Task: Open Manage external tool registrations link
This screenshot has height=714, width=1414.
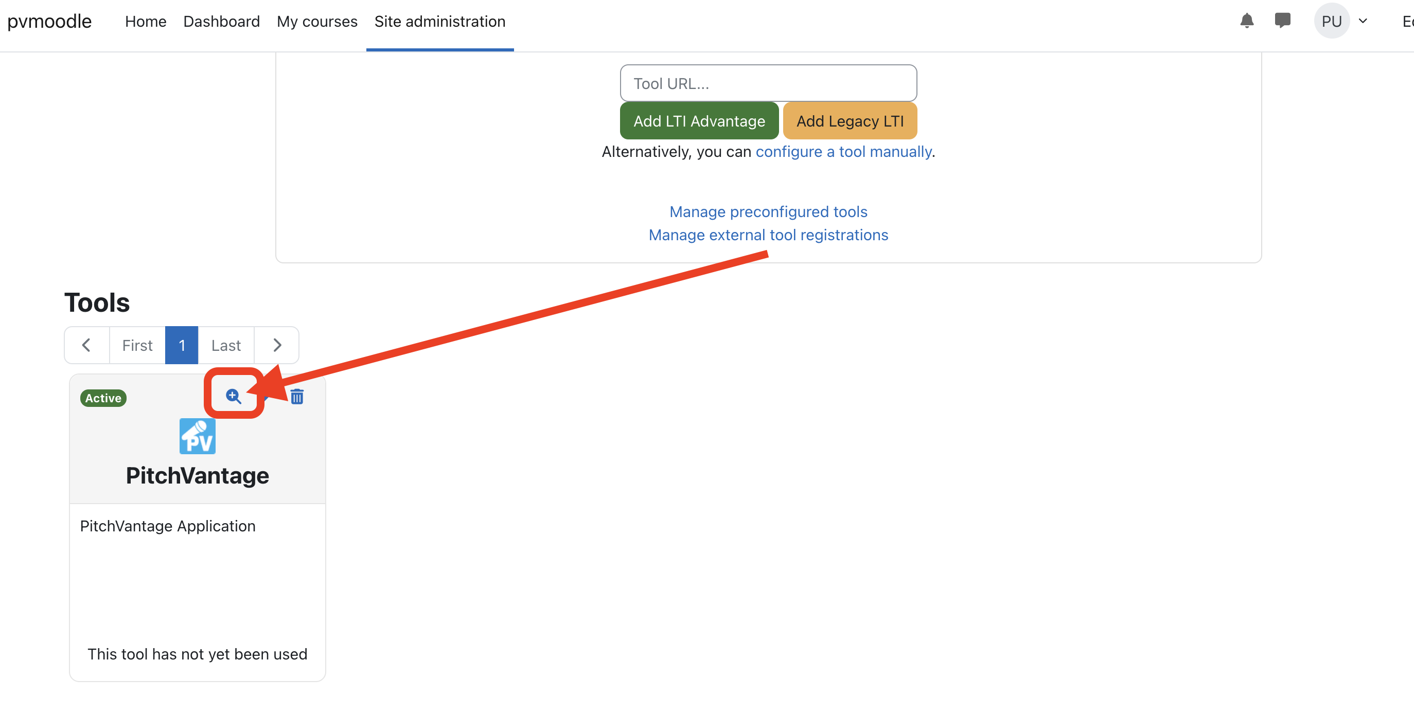Action: click(768, 235)
